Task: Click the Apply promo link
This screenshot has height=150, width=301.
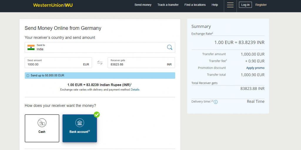Action: click(x=255, y=68)
